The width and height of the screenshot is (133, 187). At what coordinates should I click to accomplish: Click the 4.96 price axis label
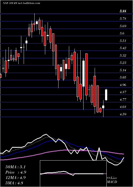(123, 85)
